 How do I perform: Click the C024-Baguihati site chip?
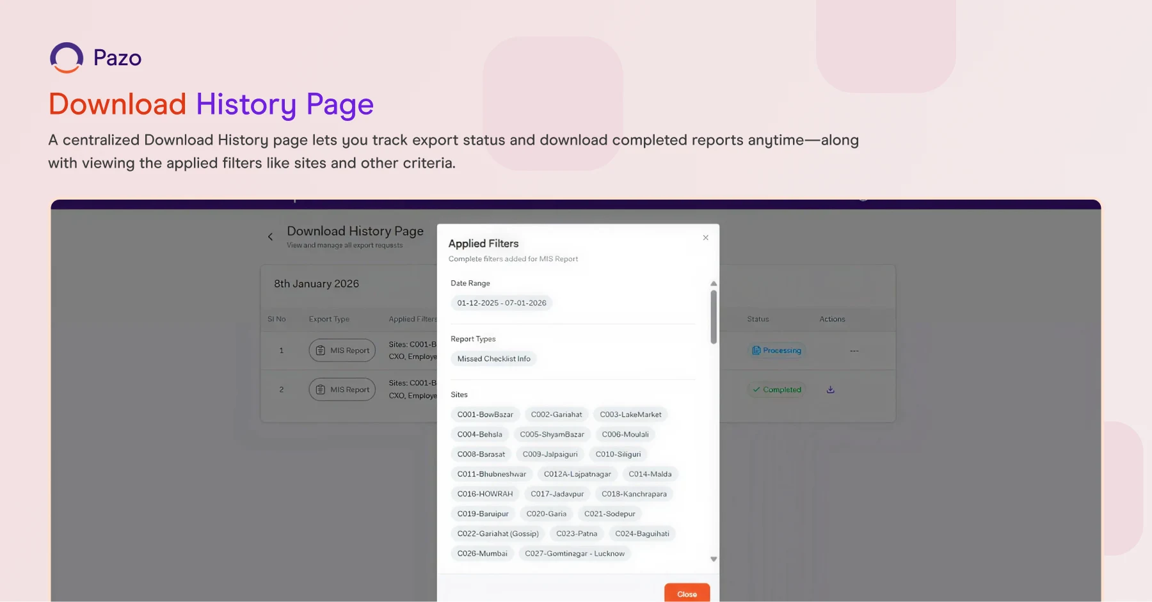pos(642,534)
